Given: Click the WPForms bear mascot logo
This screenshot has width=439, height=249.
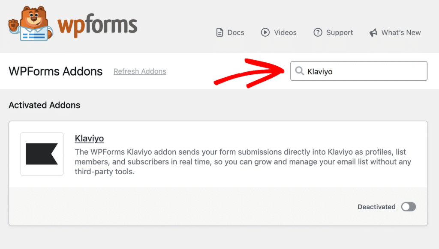Looking at the screenshot, I should click(31, 23).
